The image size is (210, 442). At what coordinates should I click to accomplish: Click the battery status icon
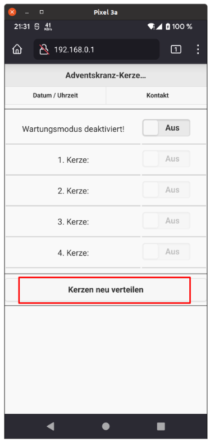pos(168,27)
